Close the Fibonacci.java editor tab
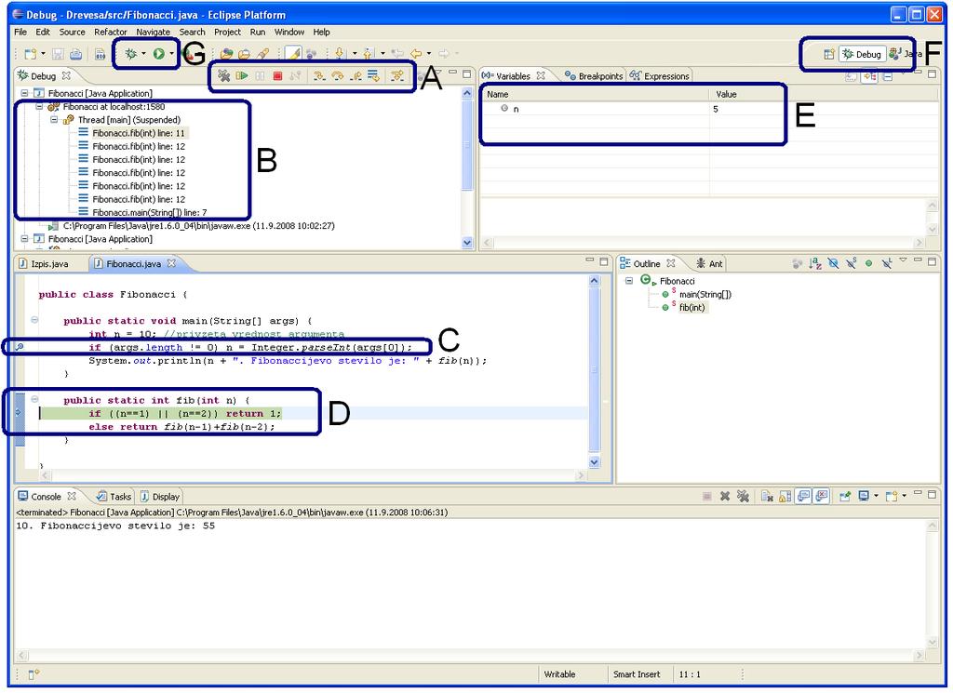The image size is (953, 693). coord(171,263)
